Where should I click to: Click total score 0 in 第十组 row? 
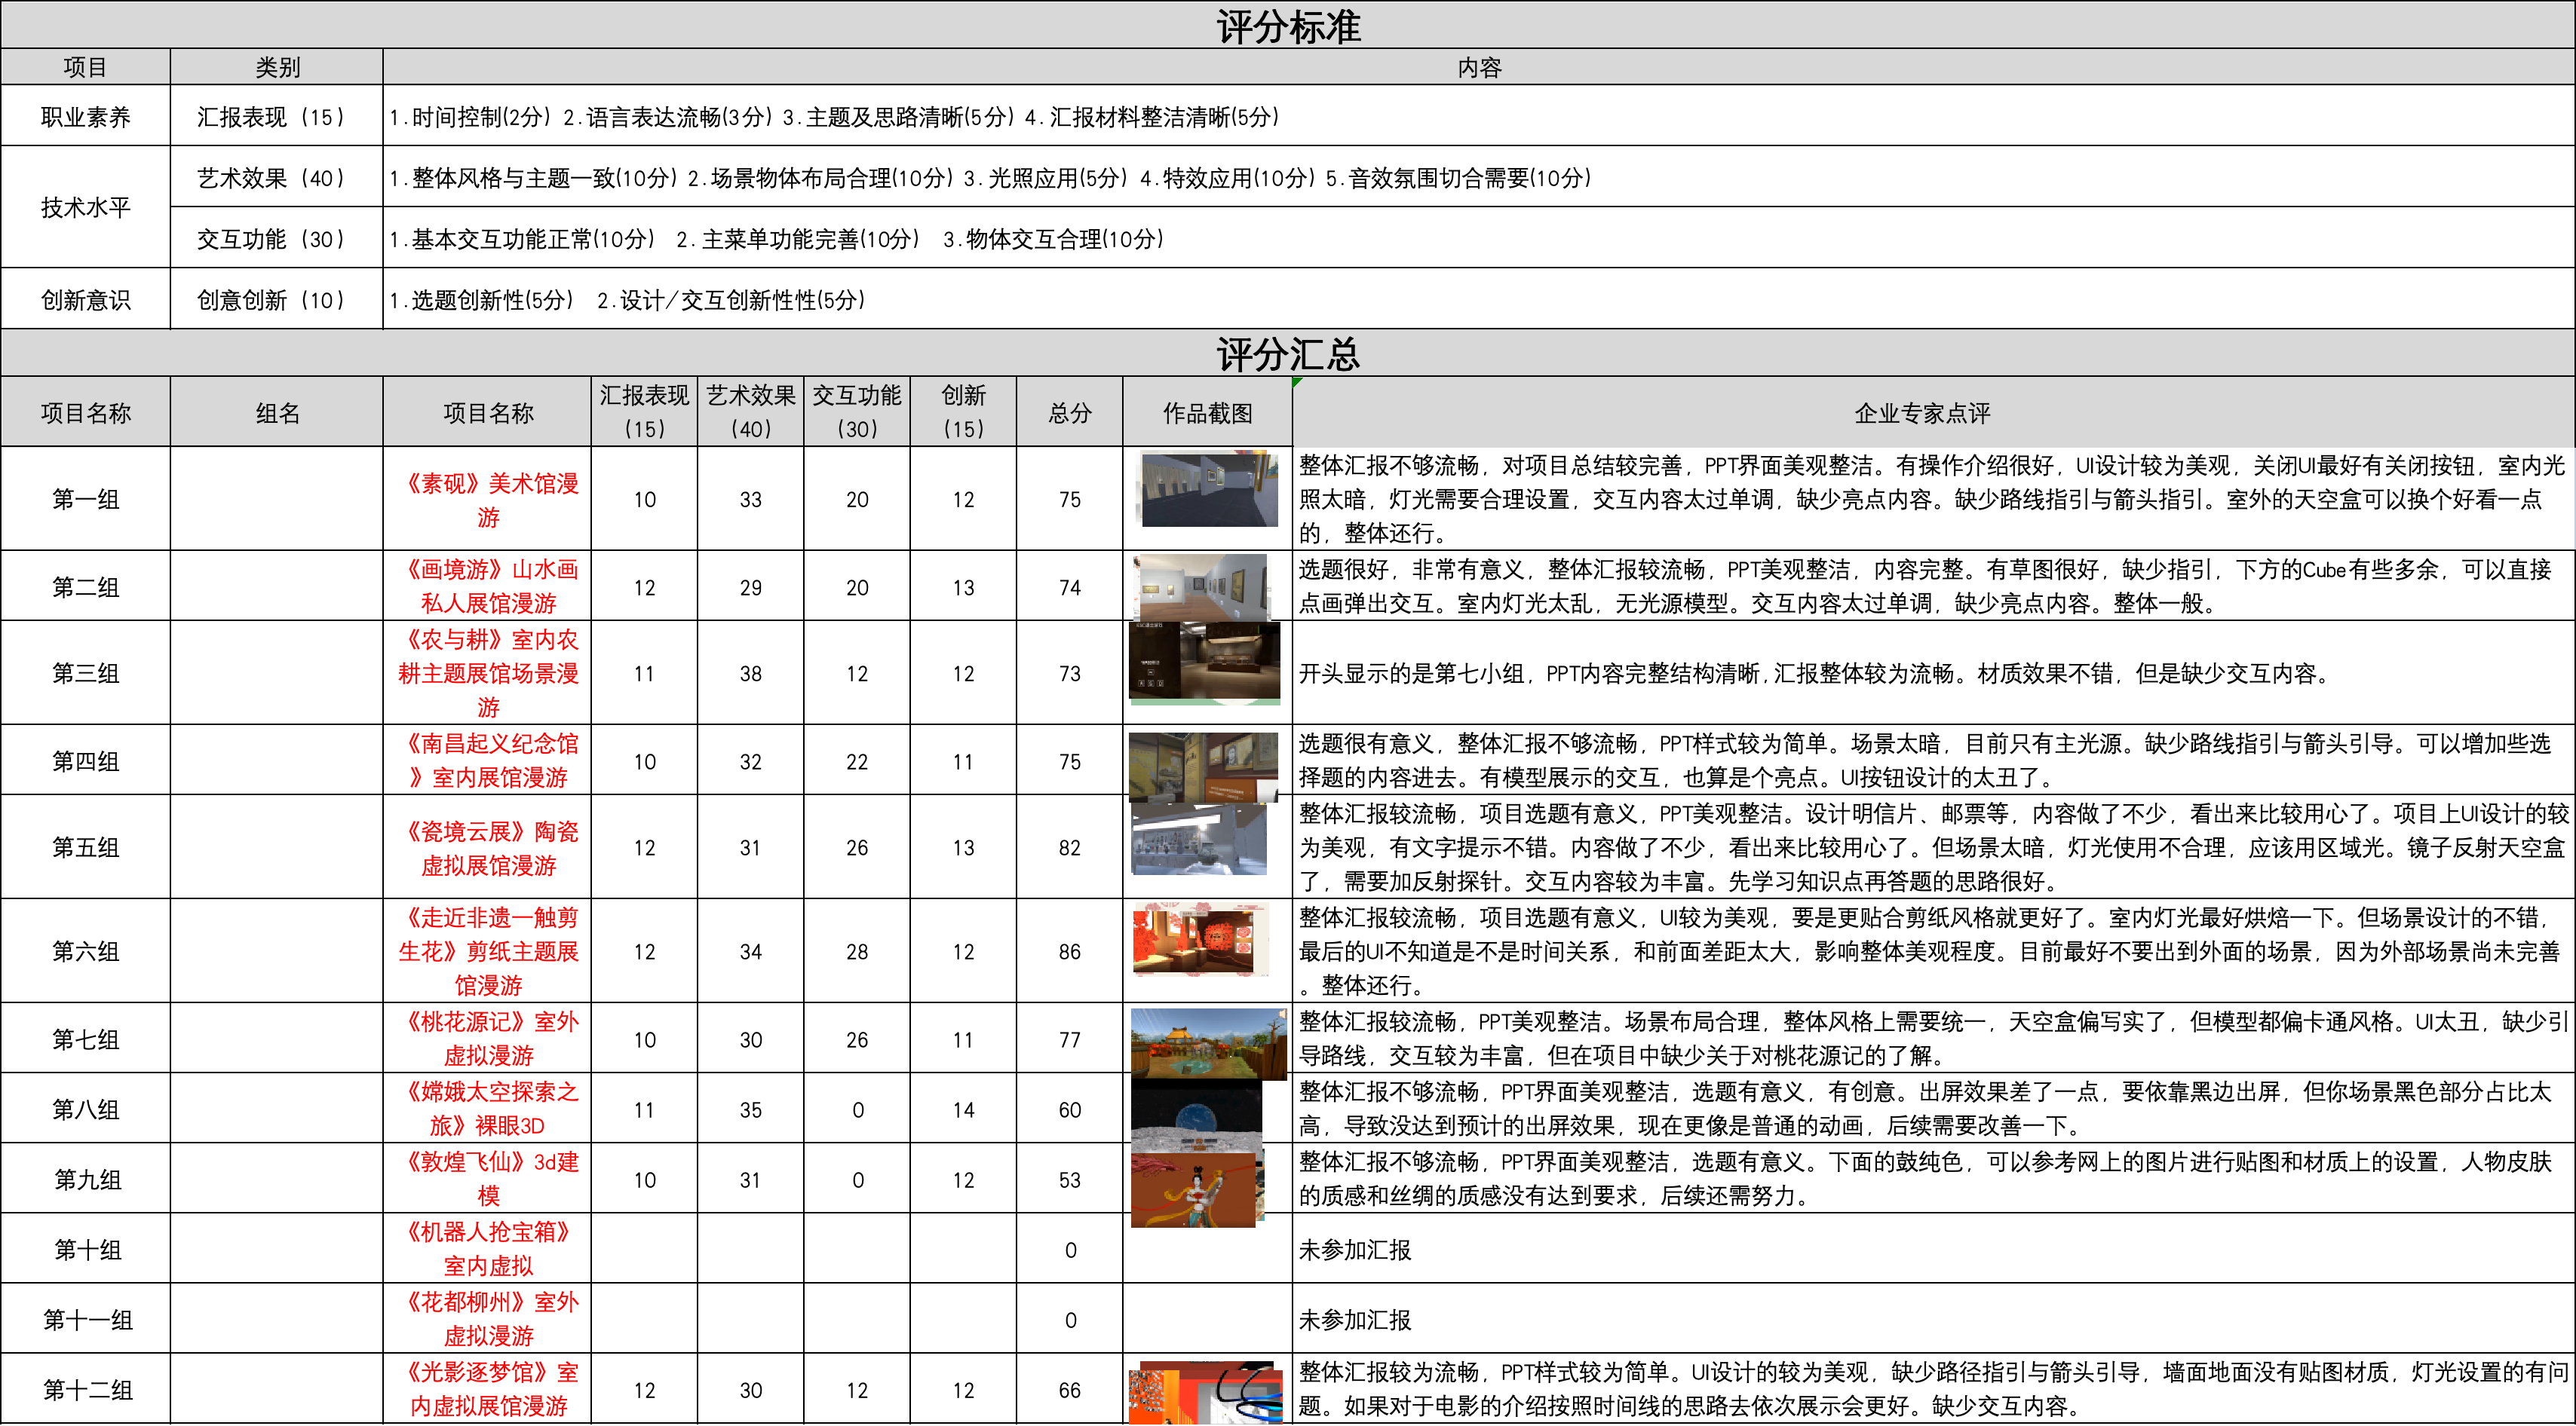click(x=1070, y=1247)
